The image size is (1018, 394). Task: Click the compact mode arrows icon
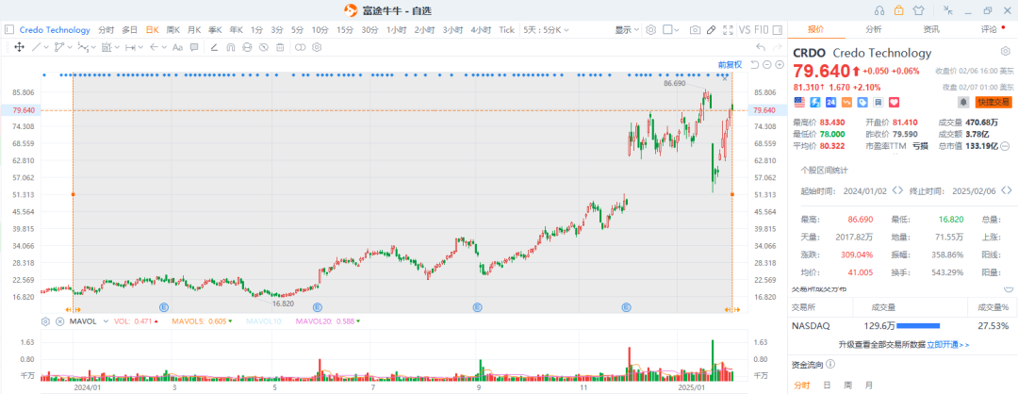point(948,9)
